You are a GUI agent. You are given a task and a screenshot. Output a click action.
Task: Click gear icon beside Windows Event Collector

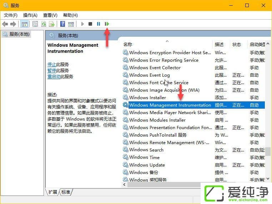point(126,67)
